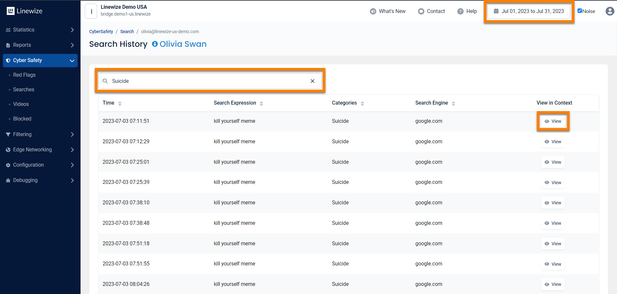Click View for the 07:25:01 search
Screen dimensions: 617x294
pyautogui.click(x=553, y=162)
